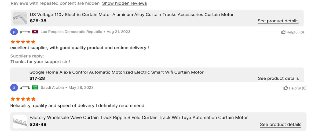Show hidden reviews
This screenshot has height=134, width=322.
click(125, 3)
